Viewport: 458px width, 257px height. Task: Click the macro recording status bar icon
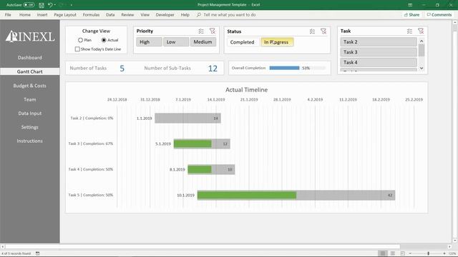click(x=38, y=253)
